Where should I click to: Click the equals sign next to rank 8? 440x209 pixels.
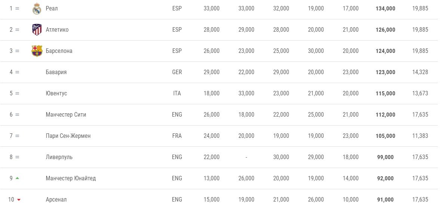[18, 157]
